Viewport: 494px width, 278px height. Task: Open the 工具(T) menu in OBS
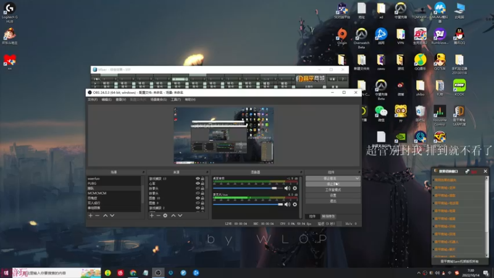176,99
